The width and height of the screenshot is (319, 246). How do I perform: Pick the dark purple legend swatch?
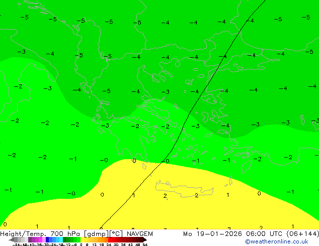pos(30,239)
